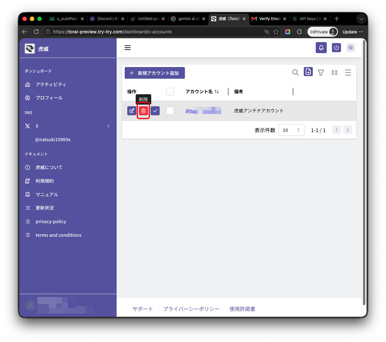Image resolution: width=386 pixels, height=342 pixels.
Task: Click 使用許諾書 footer link
Action: (242, 309)
